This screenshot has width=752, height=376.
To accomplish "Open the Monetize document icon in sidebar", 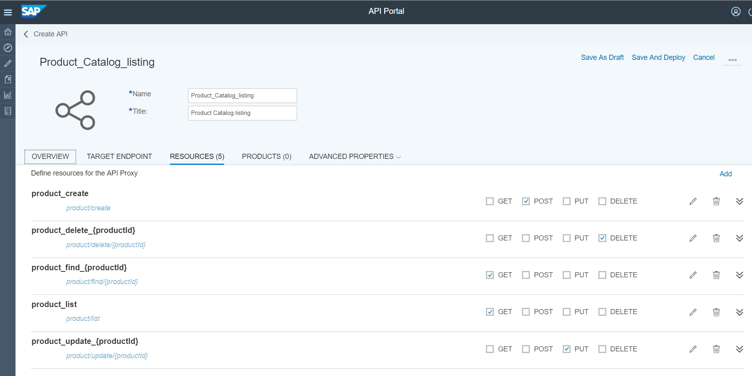I will [8, 79].
